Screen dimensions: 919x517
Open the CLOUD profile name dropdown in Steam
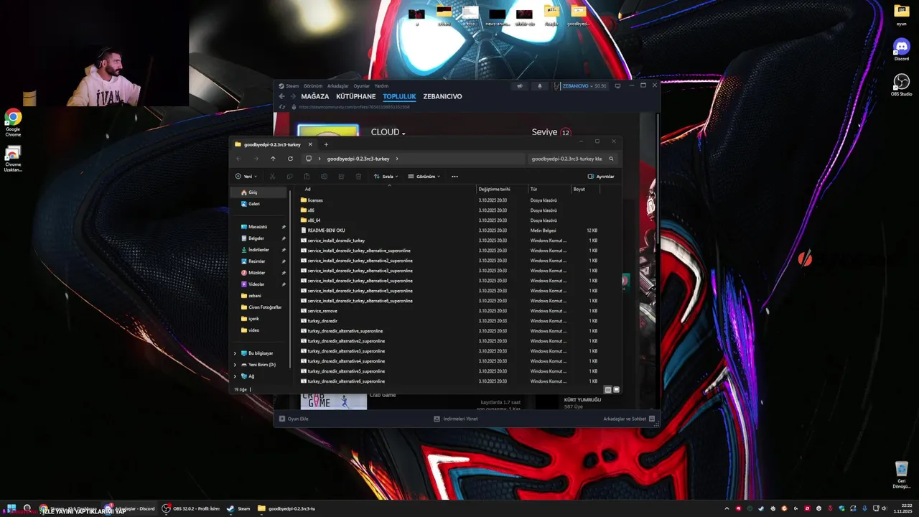[x=388, y=132]
